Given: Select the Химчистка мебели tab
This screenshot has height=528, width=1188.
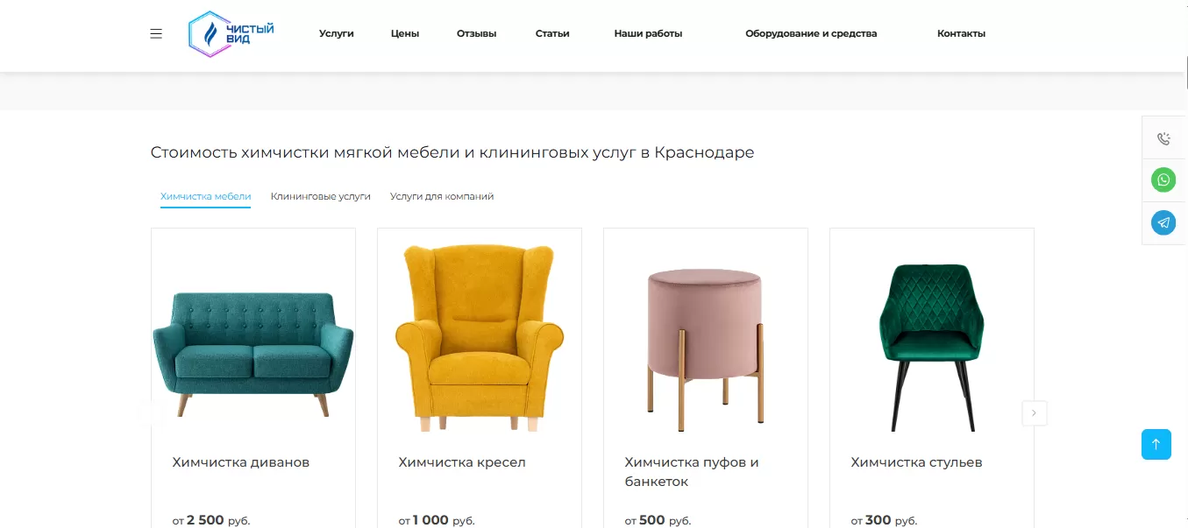Looking at the screenshot, I should 206,197.
